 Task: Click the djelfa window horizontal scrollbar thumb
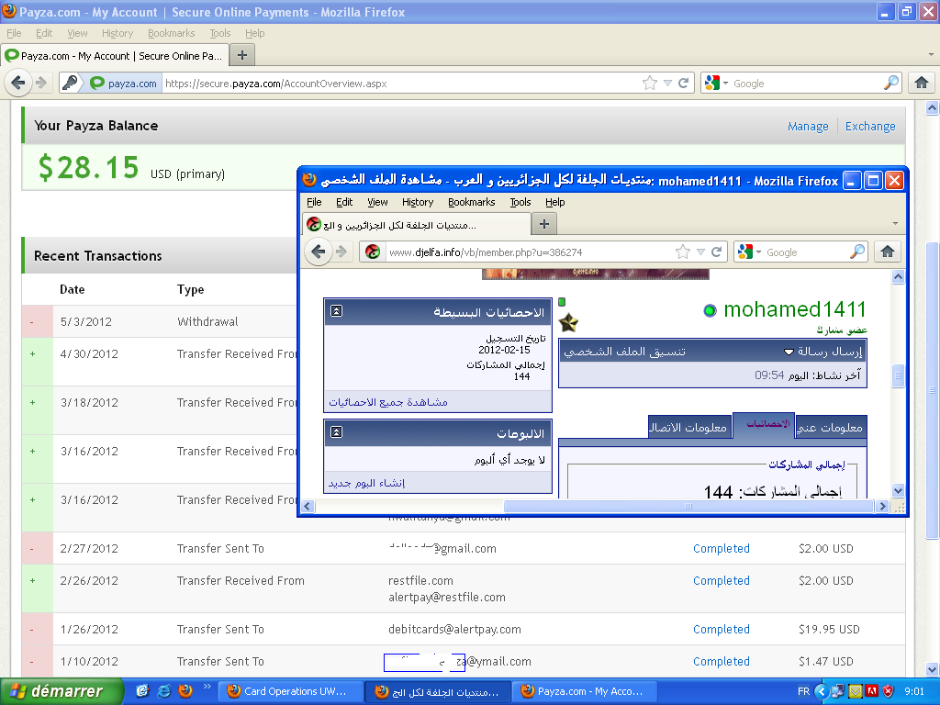coord(688,507)
